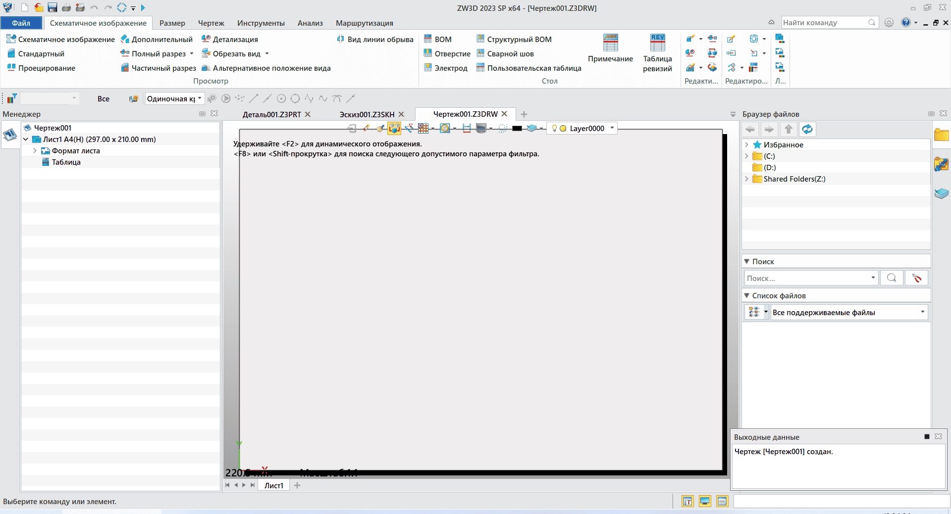Switch to the Размер ribbon tab
The height and width of the screenshot is (514, 951).
pyautogui.click(x=172, y=23)
